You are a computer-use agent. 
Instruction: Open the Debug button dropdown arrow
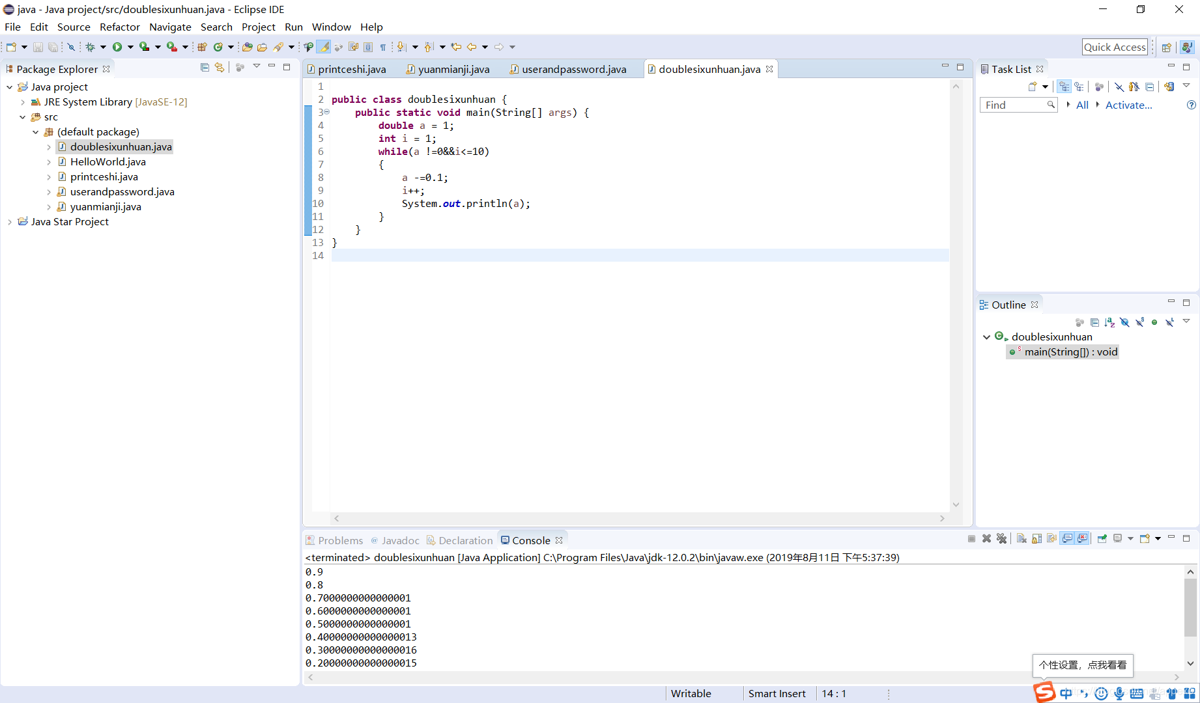tap(103, 47)
